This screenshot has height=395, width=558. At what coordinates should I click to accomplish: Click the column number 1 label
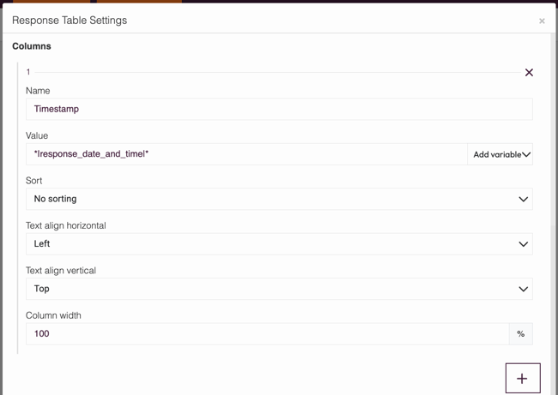pos(28,72)
